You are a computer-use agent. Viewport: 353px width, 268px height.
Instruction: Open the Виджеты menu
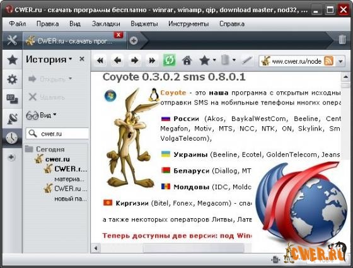coord(144,24)
